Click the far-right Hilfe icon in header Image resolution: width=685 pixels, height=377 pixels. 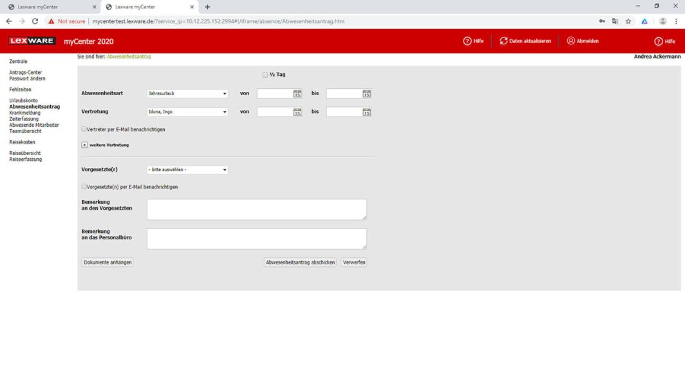659,41
